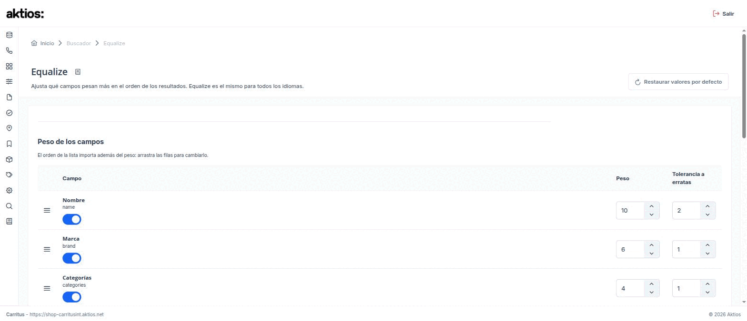Decrease the Peso value for Categorías

tap(651, 292)
